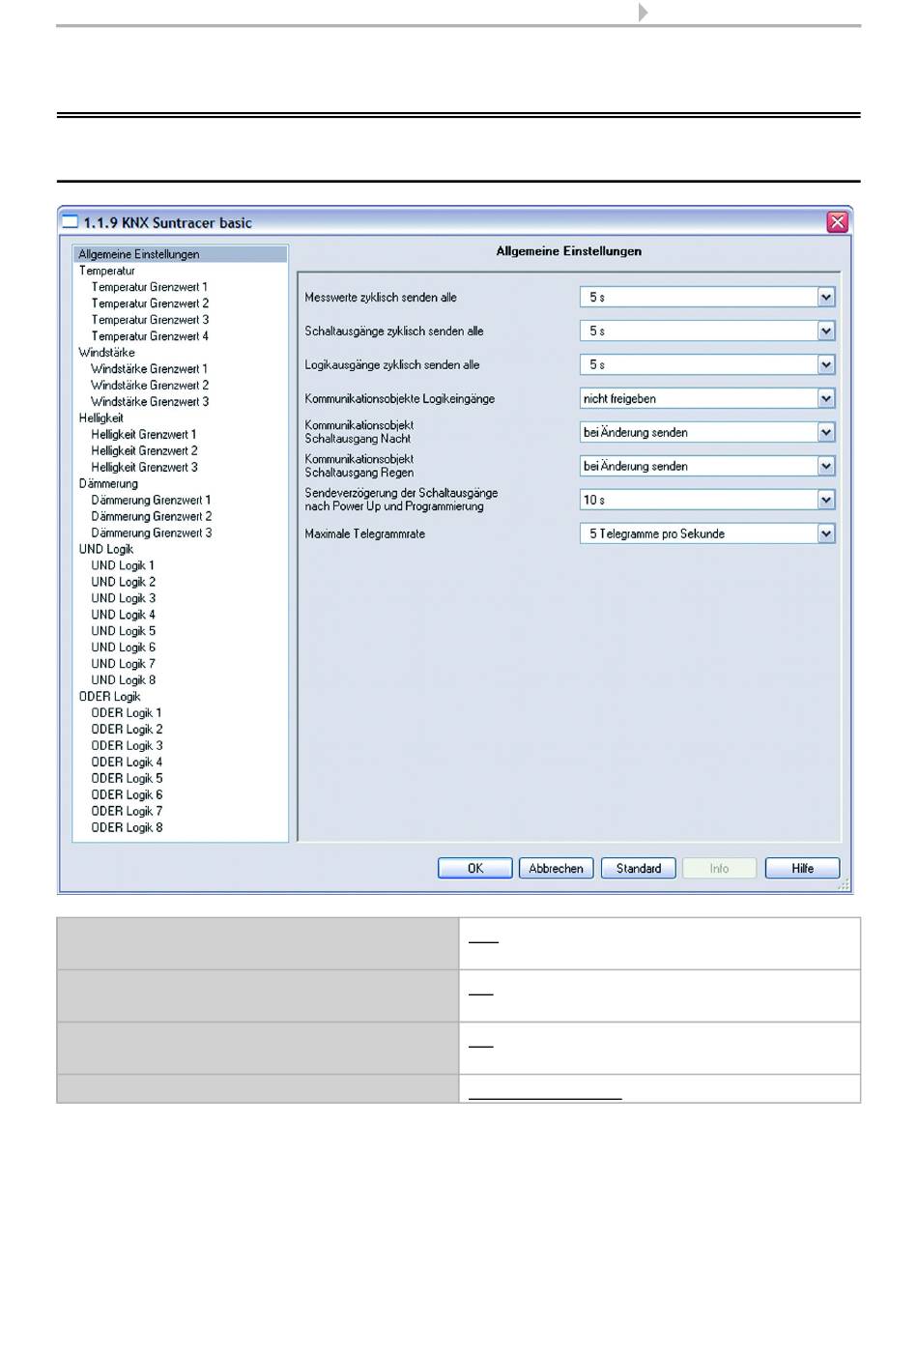Open Windstärke Grenzwert 3

tap(150, 402)
